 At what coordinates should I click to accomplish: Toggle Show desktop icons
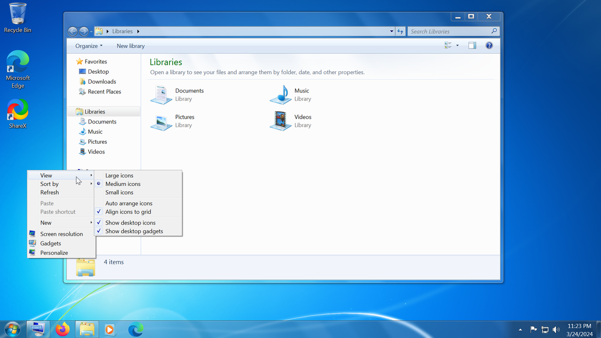click(x=139, y=223)
